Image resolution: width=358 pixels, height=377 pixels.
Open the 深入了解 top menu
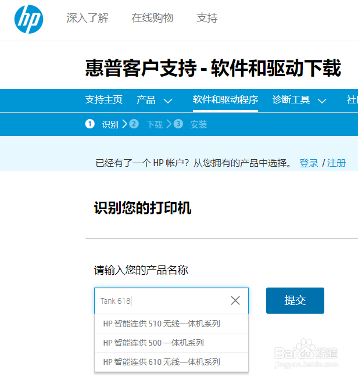coord(87,18)
